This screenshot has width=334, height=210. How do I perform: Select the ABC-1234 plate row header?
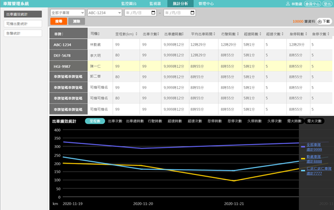pos(68,45)
